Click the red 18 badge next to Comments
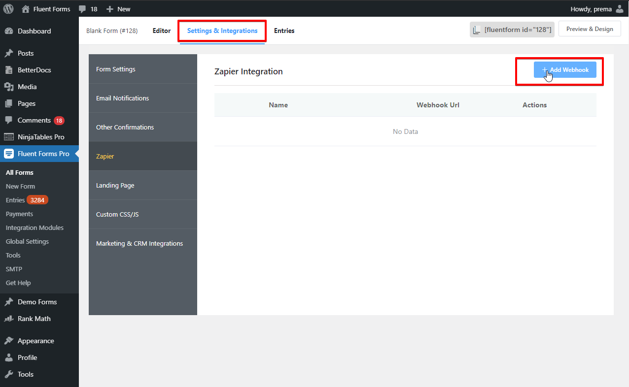The image size is (629, 387). 59,121
